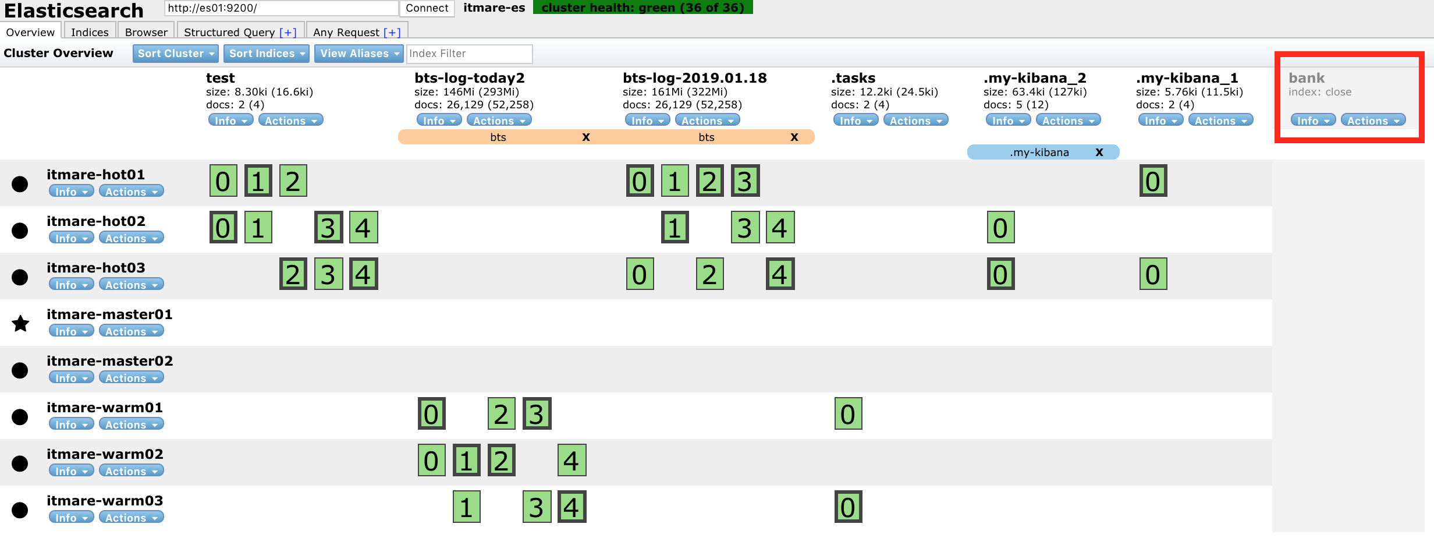Viewport: 1434px width, 552px height.
Task: Select shard 3 of bts-log-today2 on itmare-warm03
Action: pyautogui.click(x=537, y=507)
